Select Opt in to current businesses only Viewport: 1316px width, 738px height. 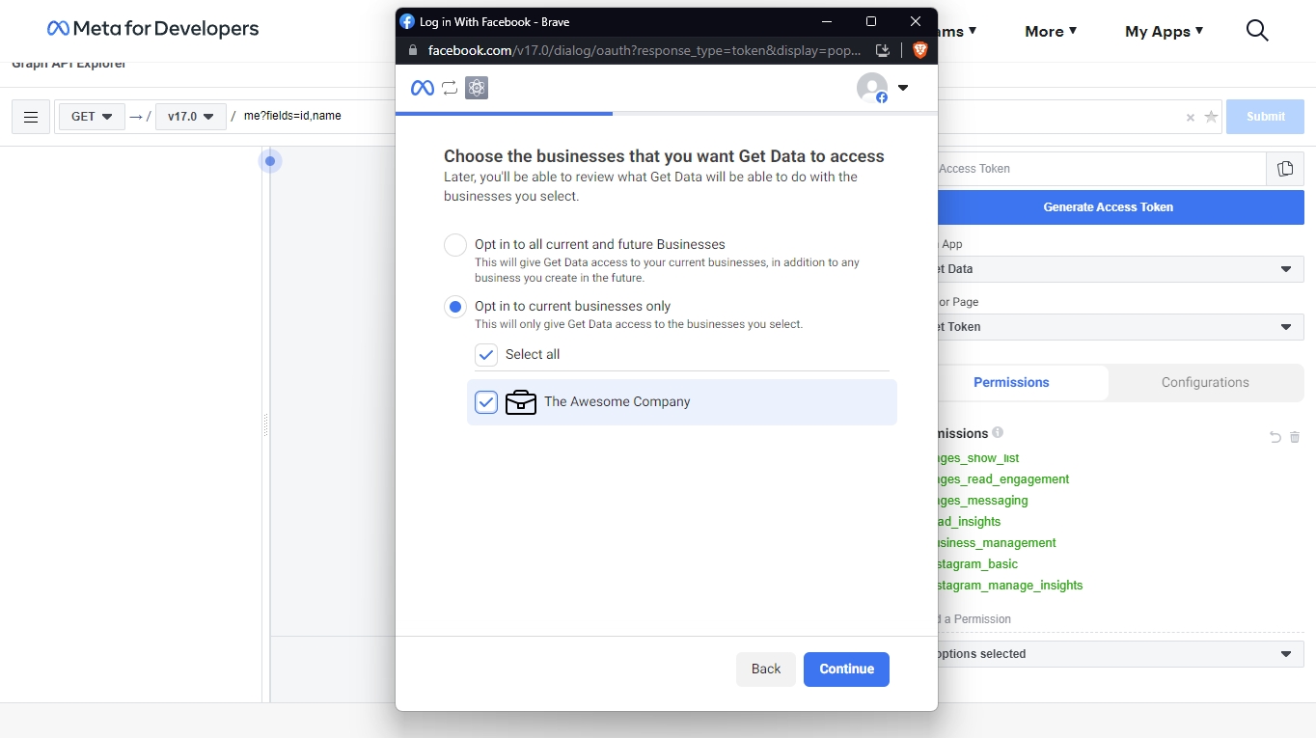pos(455,307)
